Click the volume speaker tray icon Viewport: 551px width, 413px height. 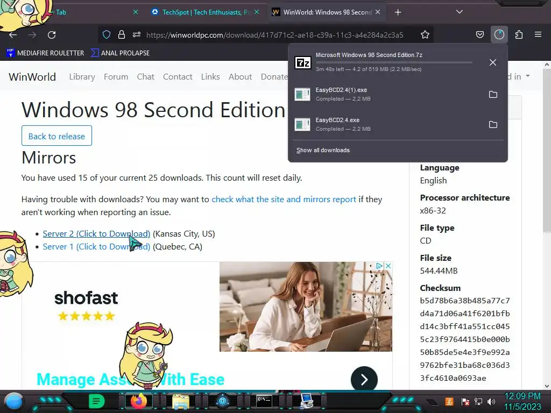(491, 401)
